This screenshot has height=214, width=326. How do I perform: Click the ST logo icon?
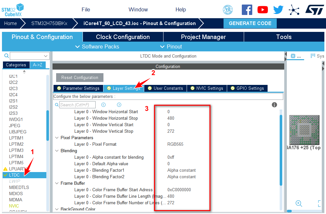pos(314,10)
